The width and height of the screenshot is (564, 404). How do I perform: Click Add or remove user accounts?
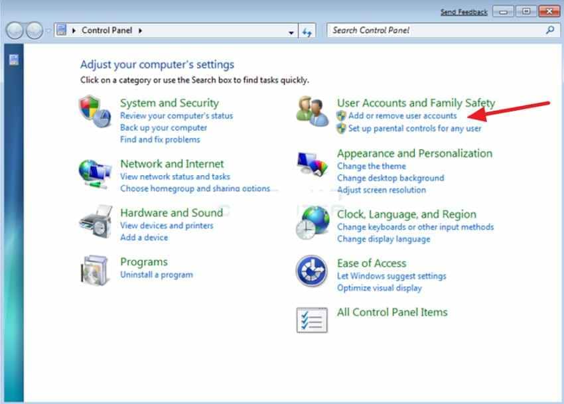tap(403, 116)
